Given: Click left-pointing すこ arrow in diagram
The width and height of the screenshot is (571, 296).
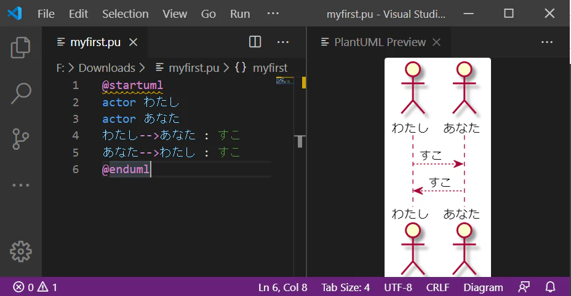Looking at the screenshot, I should point(439,190).
